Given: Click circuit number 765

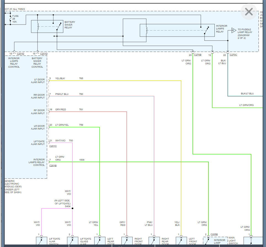Looking at the screenshot, I should [81, 78].
